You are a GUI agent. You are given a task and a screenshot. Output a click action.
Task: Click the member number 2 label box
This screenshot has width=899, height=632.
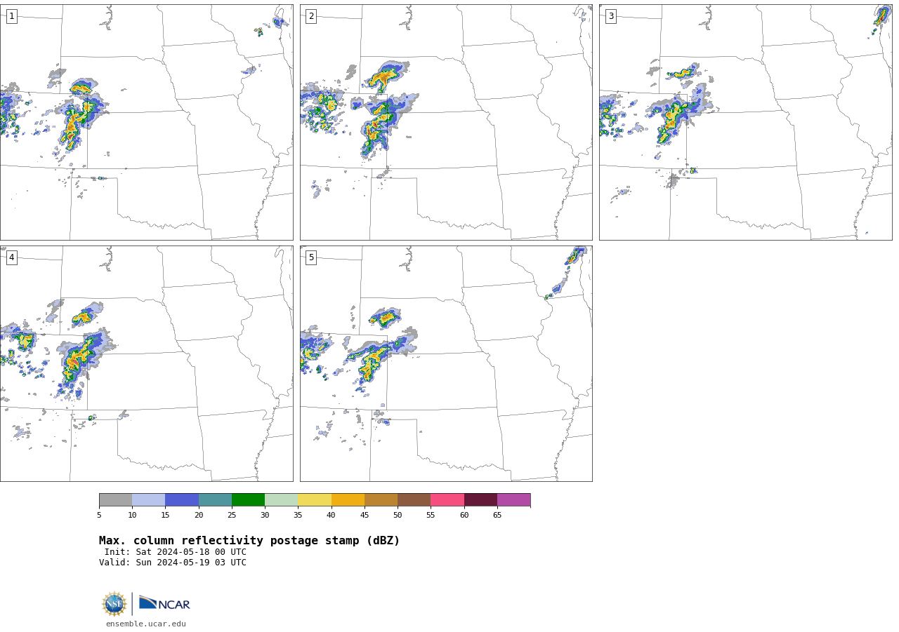coord(311,16)
